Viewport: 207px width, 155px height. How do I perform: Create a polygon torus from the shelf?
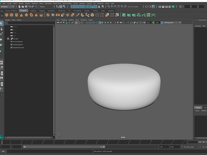click(x=31, y=15)
